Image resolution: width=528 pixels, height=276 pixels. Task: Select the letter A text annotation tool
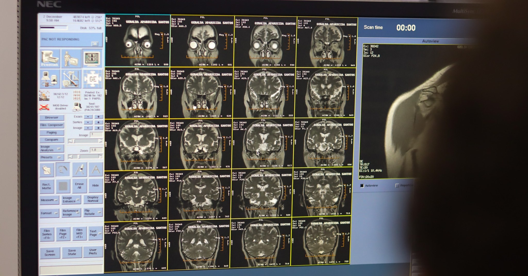tap(96, 169)
